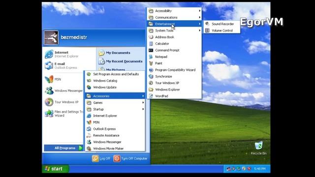Click the "WordPad" label
Image resolution: width=315 pixels, height=177 pixels.
pyautogui.click(x=161, y=96)
